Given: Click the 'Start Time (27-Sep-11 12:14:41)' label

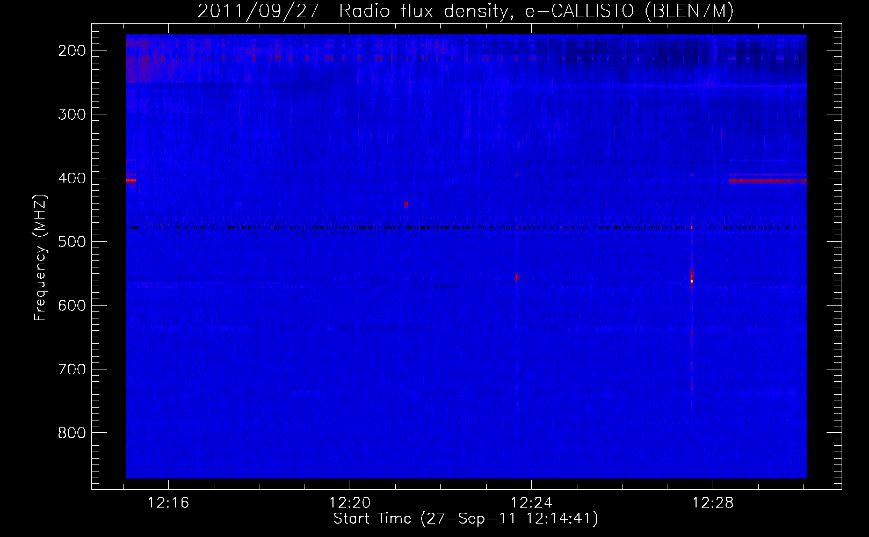Looking at the screenshot, I should pos(466,519).
